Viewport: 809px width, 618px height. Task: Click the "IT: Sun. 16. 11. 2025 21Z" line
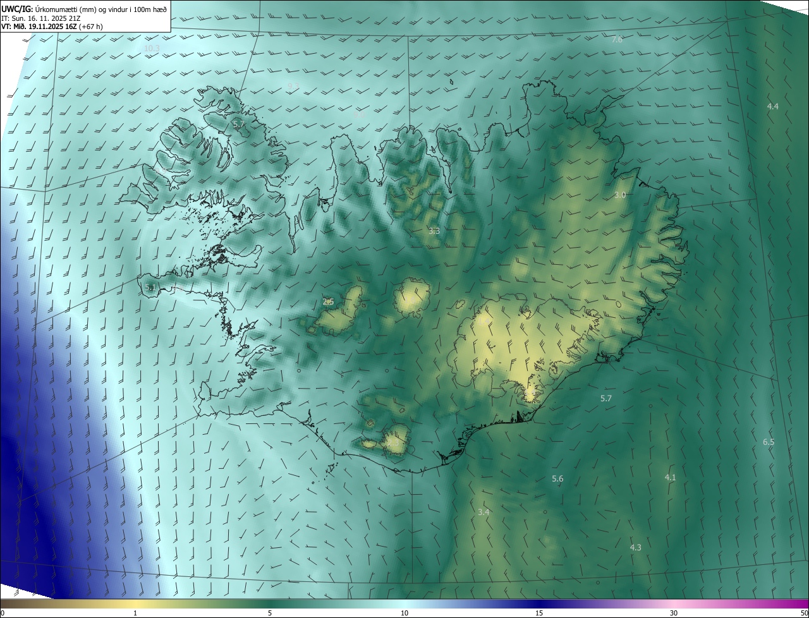(40, 18)
